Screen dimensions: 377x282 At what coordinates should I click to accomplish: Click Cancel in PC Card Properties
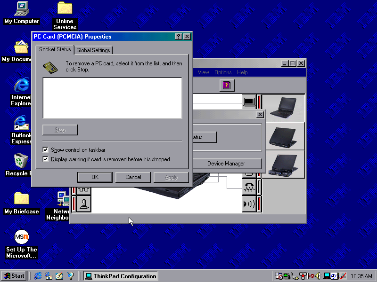click(133, 177)
